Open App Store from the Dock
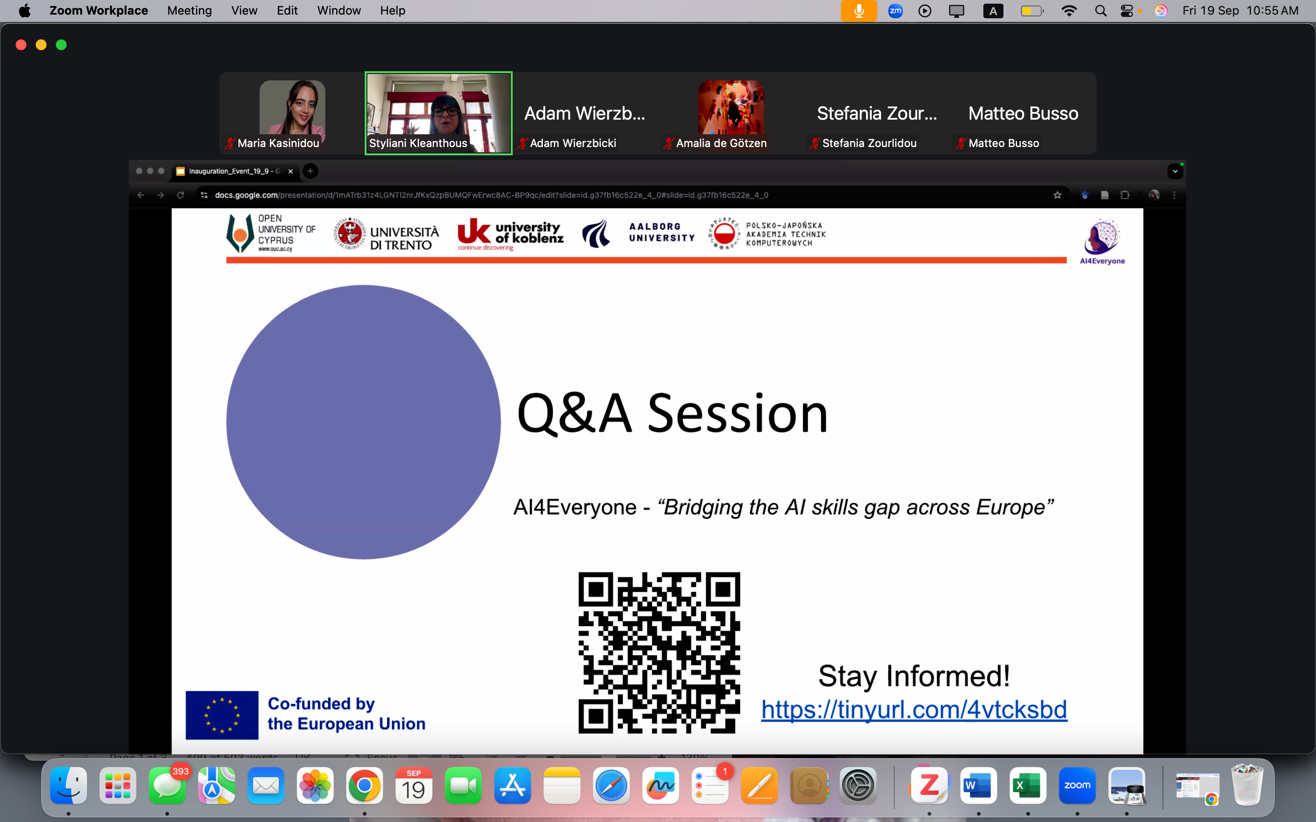 click(x=512, y=785)
